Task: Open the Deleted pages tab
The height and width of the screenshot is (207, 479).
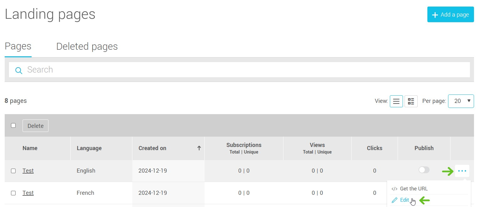Action: click(87, 47)
